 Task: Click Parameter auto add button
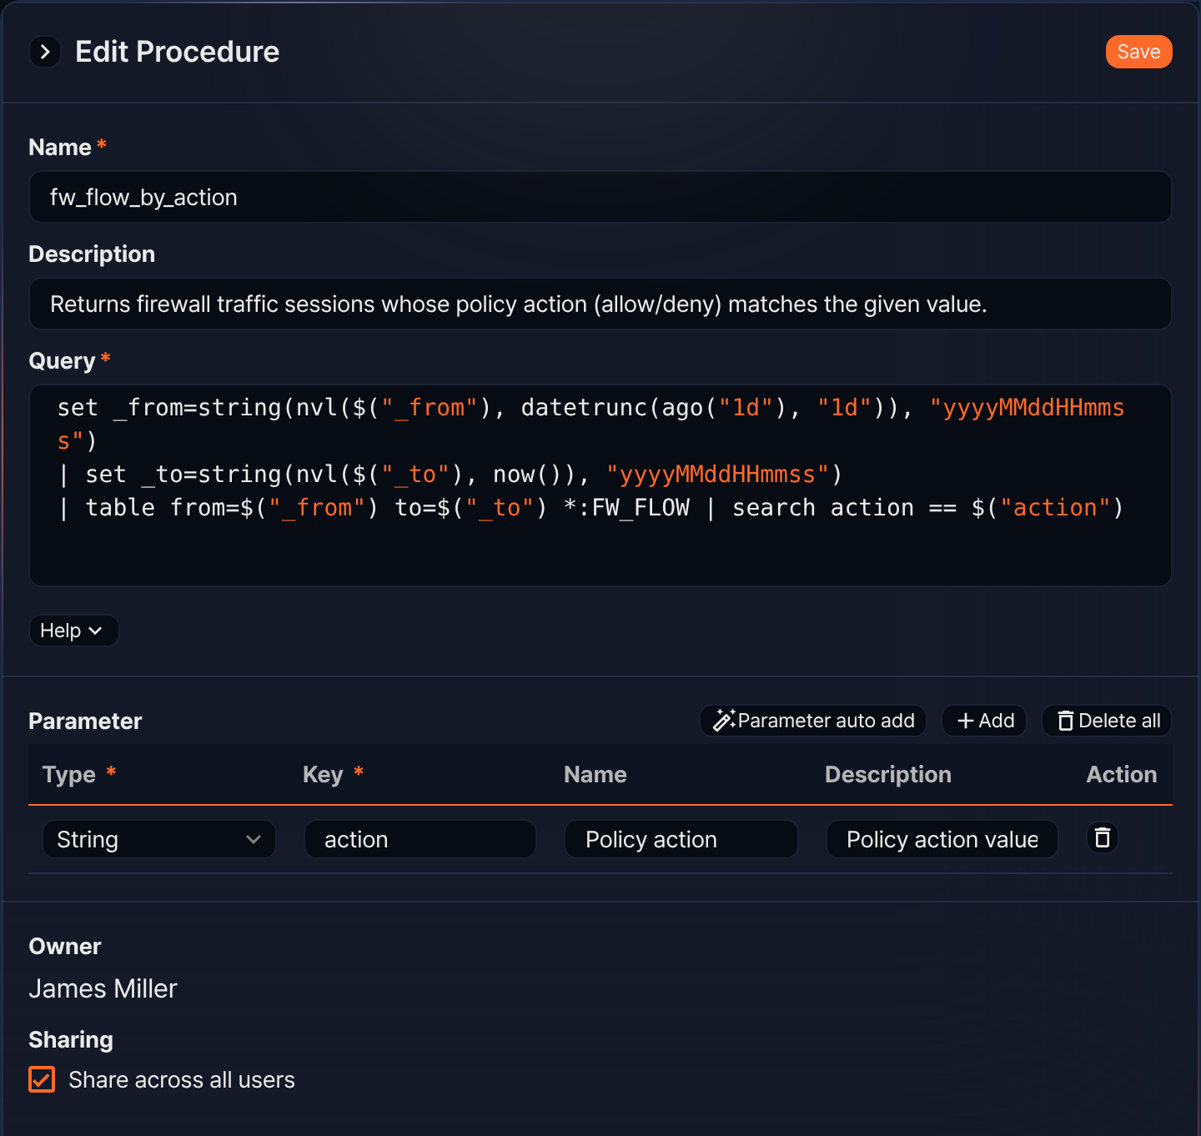point(813,721)
